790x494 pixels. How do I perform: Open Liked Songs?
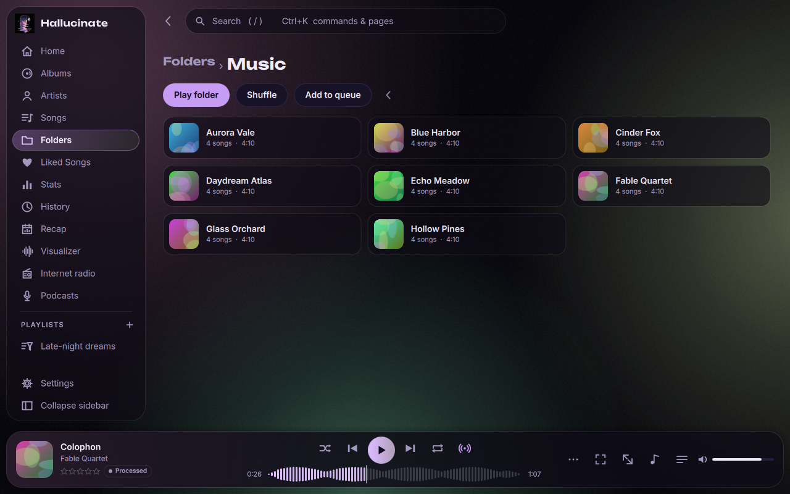(76, 162)
